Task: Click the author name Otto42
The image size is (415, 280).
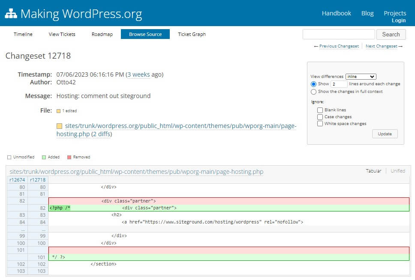Action: click(66, 83)
